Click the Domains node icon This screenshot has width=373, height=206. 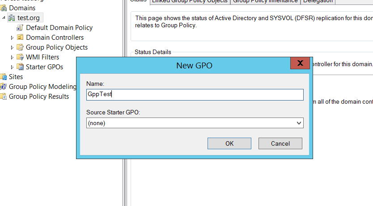4,8
